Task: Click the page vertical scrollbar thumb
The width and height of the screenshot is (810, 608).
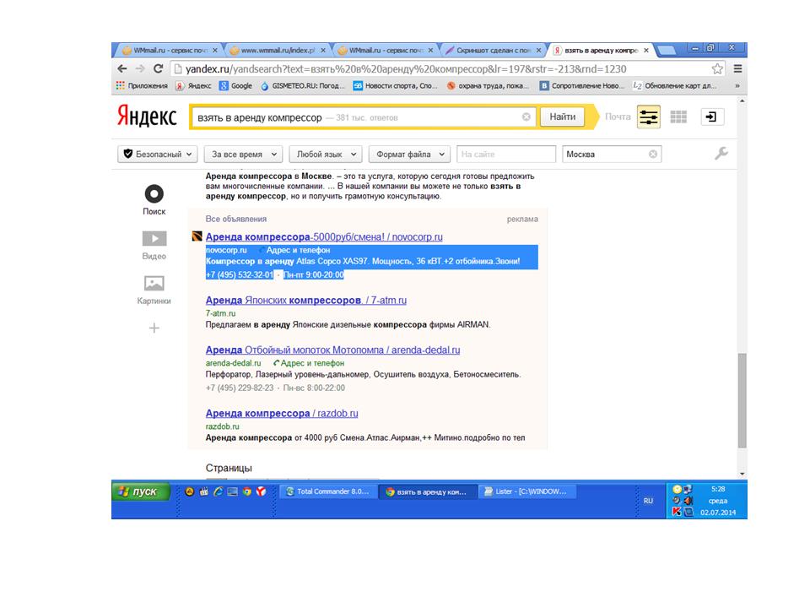Action: coord(742,400)
